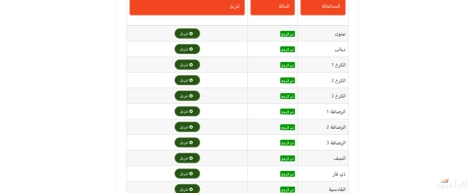Screen dimensions: 470x193
Task: Click تم الرفع status badge for الرصافة 1
Action: point(287,112)
